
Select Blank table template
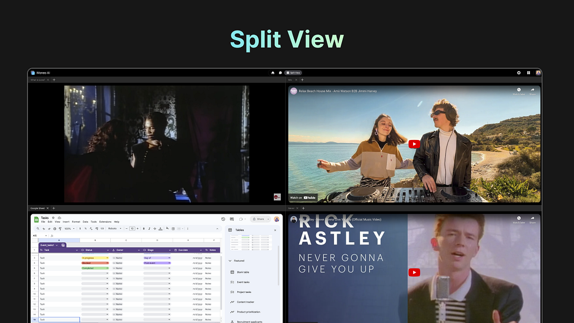pos(240,272)
